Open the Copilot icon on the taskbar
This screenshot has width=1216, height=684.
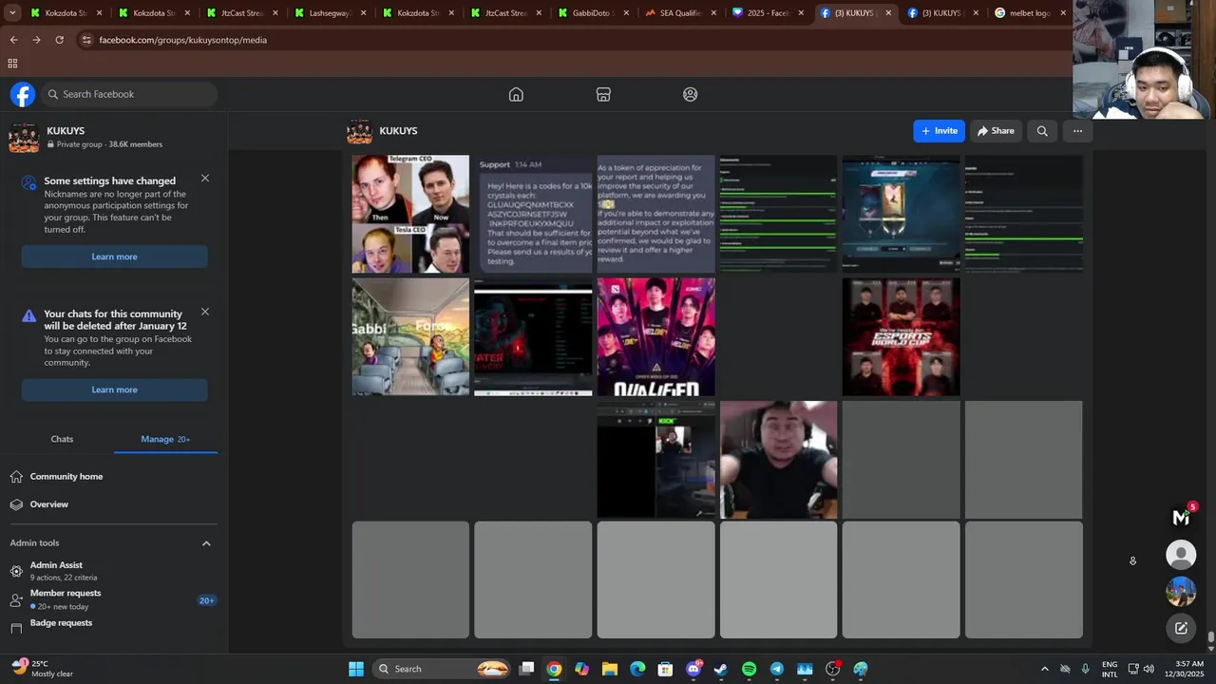coord(581,669)
